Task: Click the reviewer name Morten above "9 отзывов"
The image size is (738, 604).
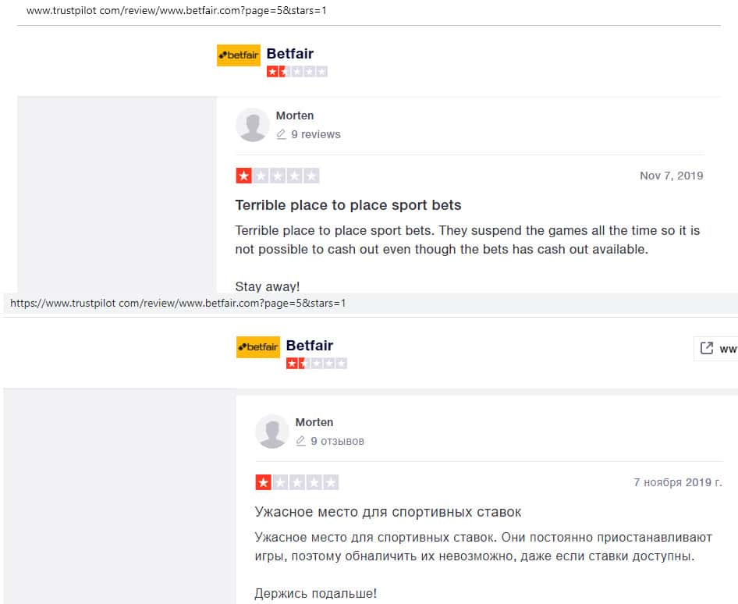Action: pos(314,422)
